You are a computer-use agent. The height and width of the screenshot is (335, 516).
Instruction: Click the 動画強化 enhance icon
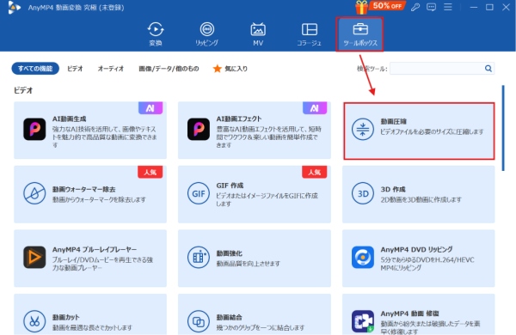[x=199, y=257]
